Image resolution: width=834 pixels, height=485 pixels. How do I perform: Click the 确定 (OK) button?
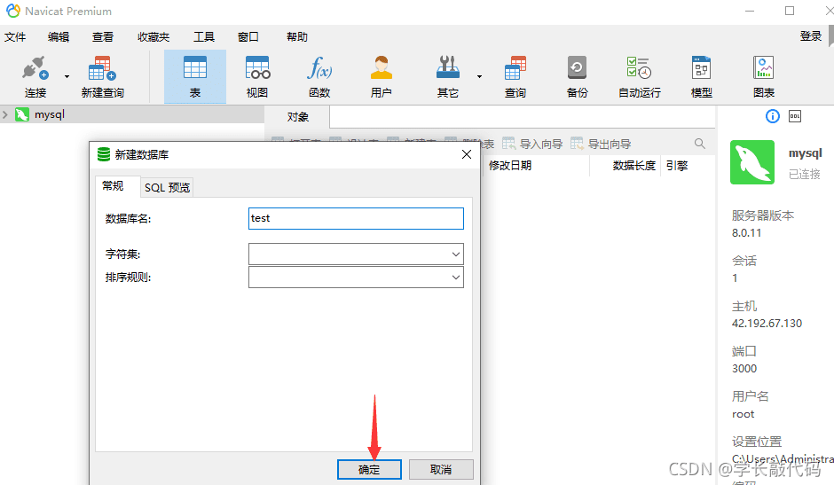tap(369, 469)
